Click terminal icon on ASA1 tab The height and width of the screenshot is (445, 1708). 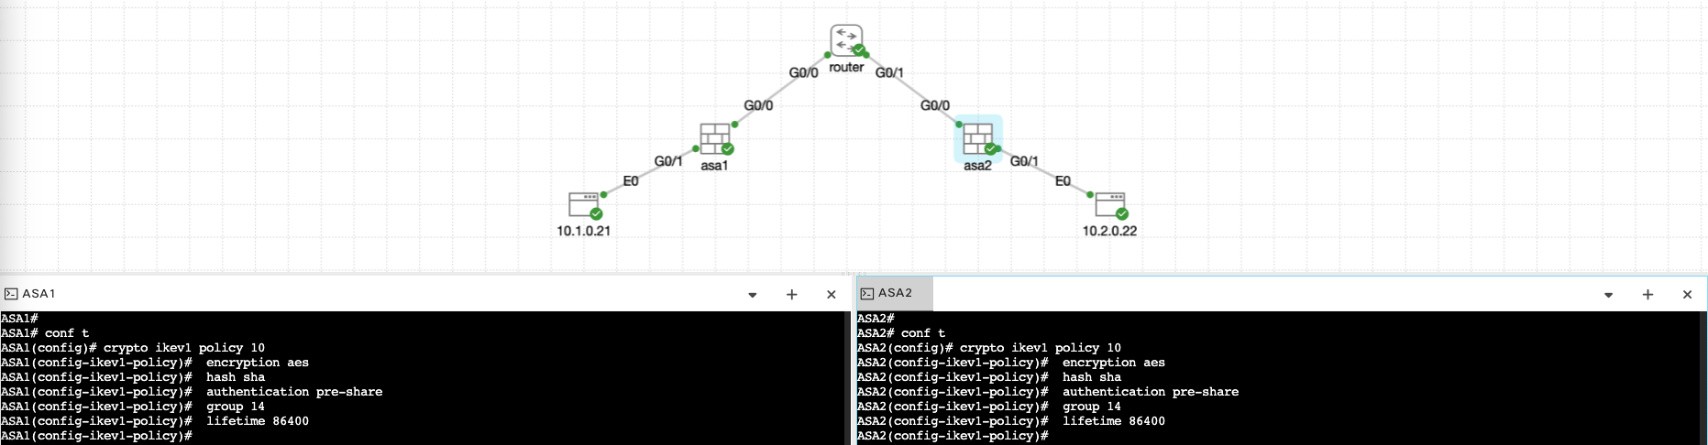click(11, 294)
